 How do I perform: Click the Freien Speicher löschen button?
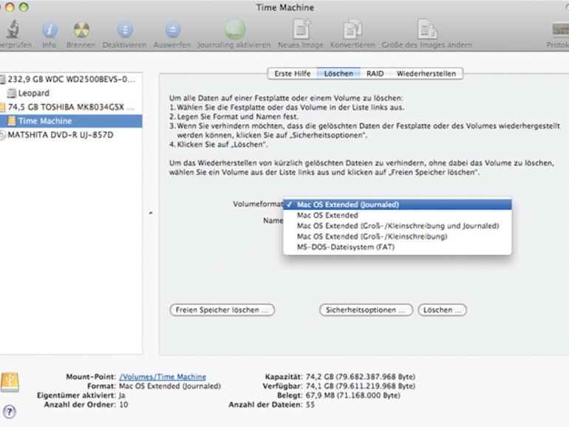(x=222, y=310)
